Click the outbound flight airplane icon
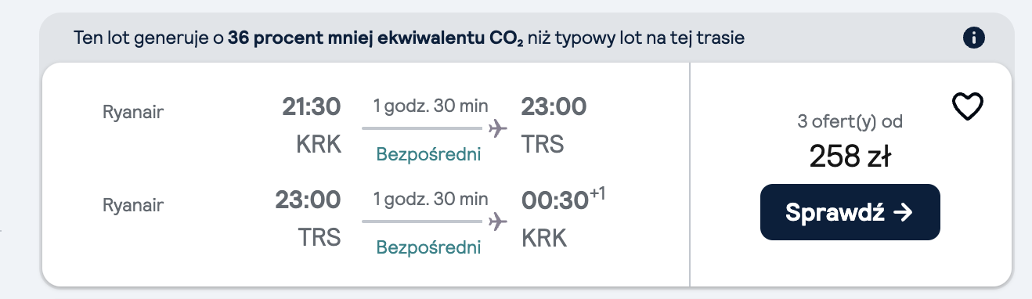Screen dimensions: 1032x299 (x=497, y=128)
